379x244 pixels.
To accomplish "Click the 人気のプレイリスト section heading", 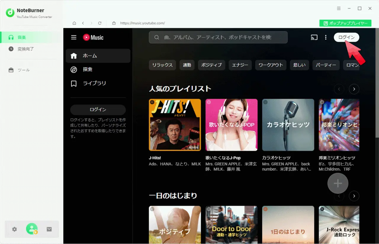I will [x=180, y=89].
